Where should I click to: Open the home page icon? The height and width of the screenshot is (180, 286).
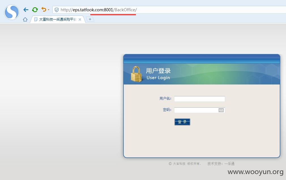(x=25, y=19)
